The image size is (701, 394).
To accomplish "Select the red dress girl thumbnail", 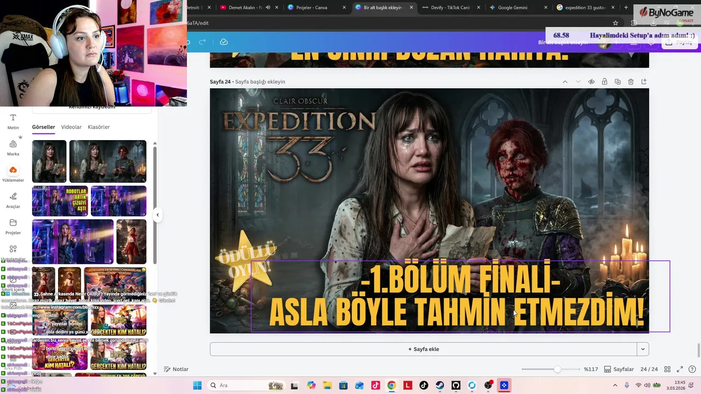I will pyautogui.click(x=131, y=242).
